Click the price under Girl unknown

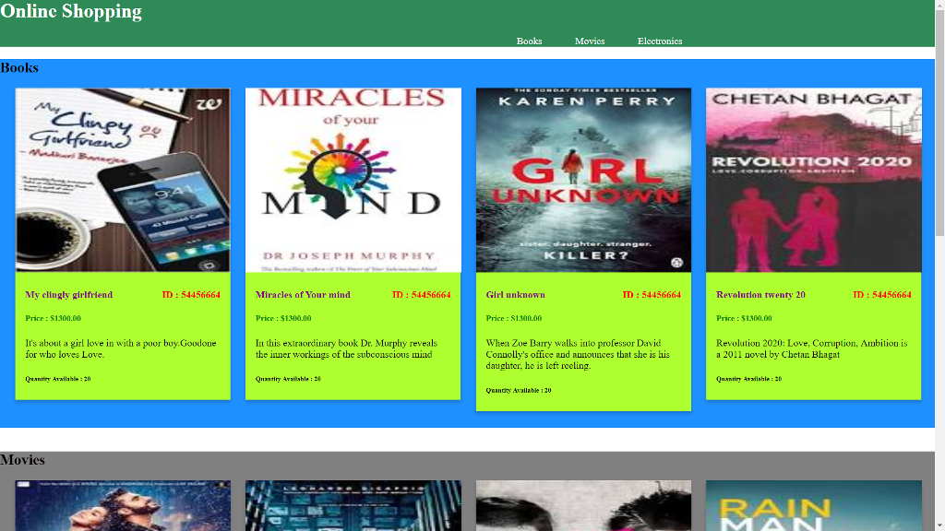click(513, 318)
